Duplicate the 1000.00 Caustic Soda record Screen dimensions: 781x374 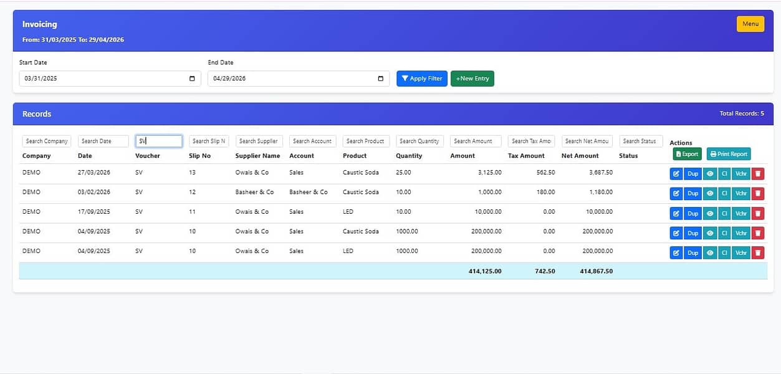(x=693, y=233)
